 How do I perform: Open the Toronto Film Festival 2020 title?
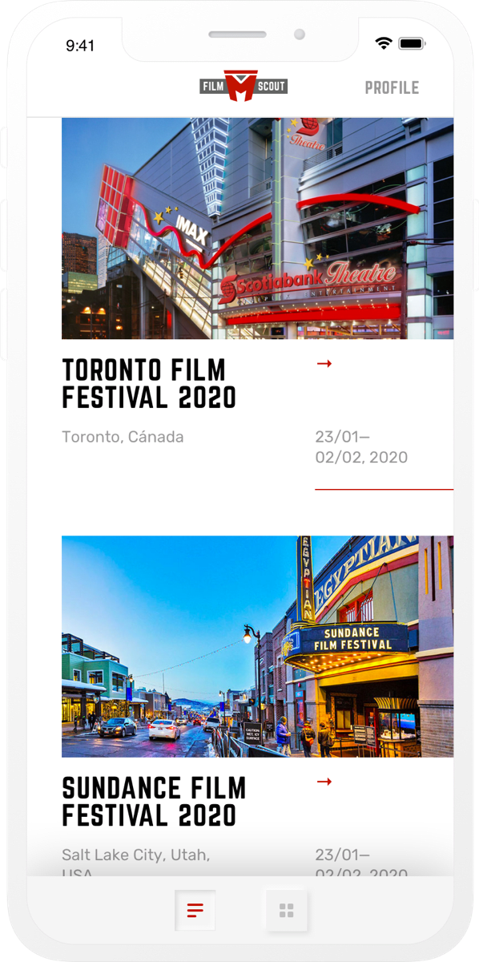coord(149,383)
